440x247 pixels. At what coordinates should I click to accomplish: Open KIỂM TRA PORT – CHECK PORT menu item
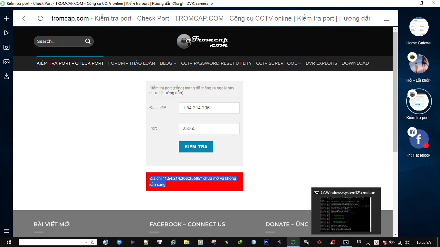click(70, 63)
